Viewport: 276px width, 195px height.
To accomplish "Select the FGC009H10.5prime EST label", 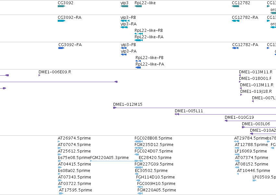I will point(156,184).
